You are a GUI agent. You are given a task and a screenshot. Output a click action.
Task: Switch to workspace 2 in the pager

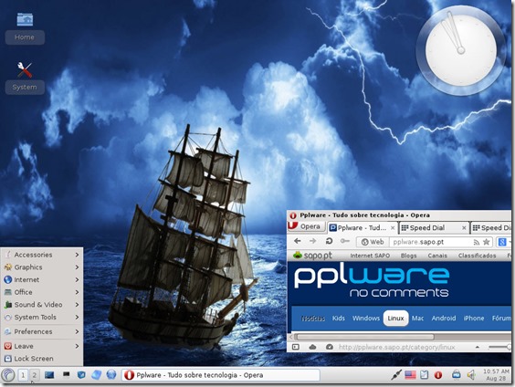coord(34,375)
